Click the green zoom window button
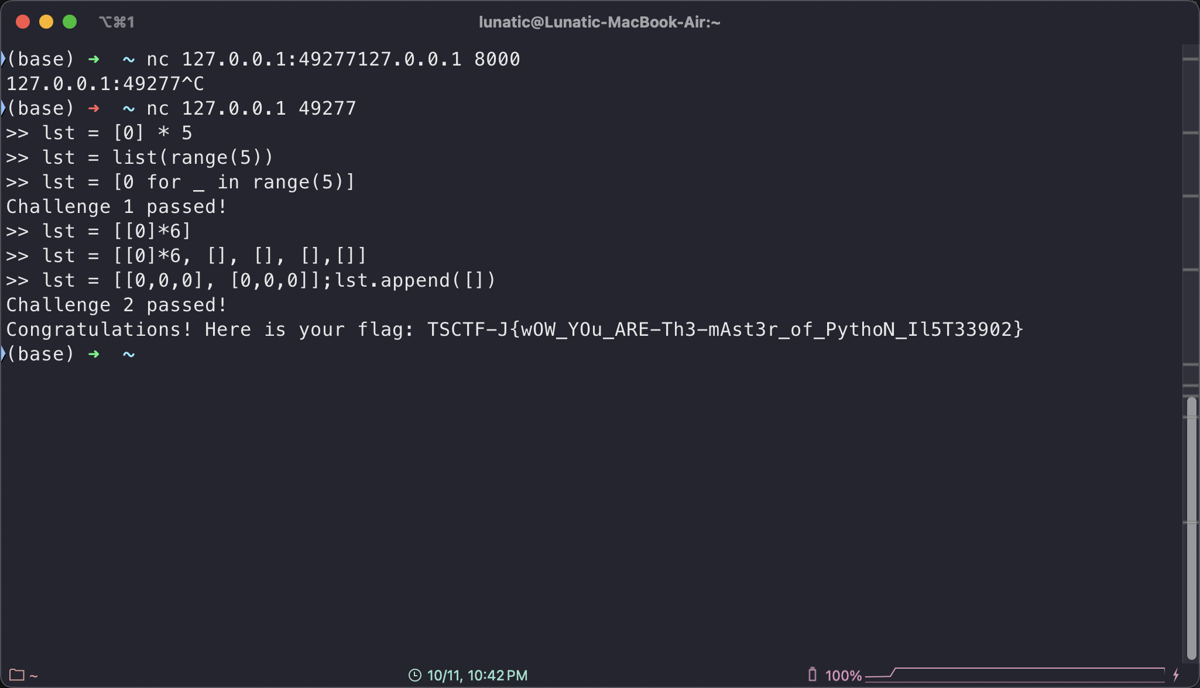 70,22
